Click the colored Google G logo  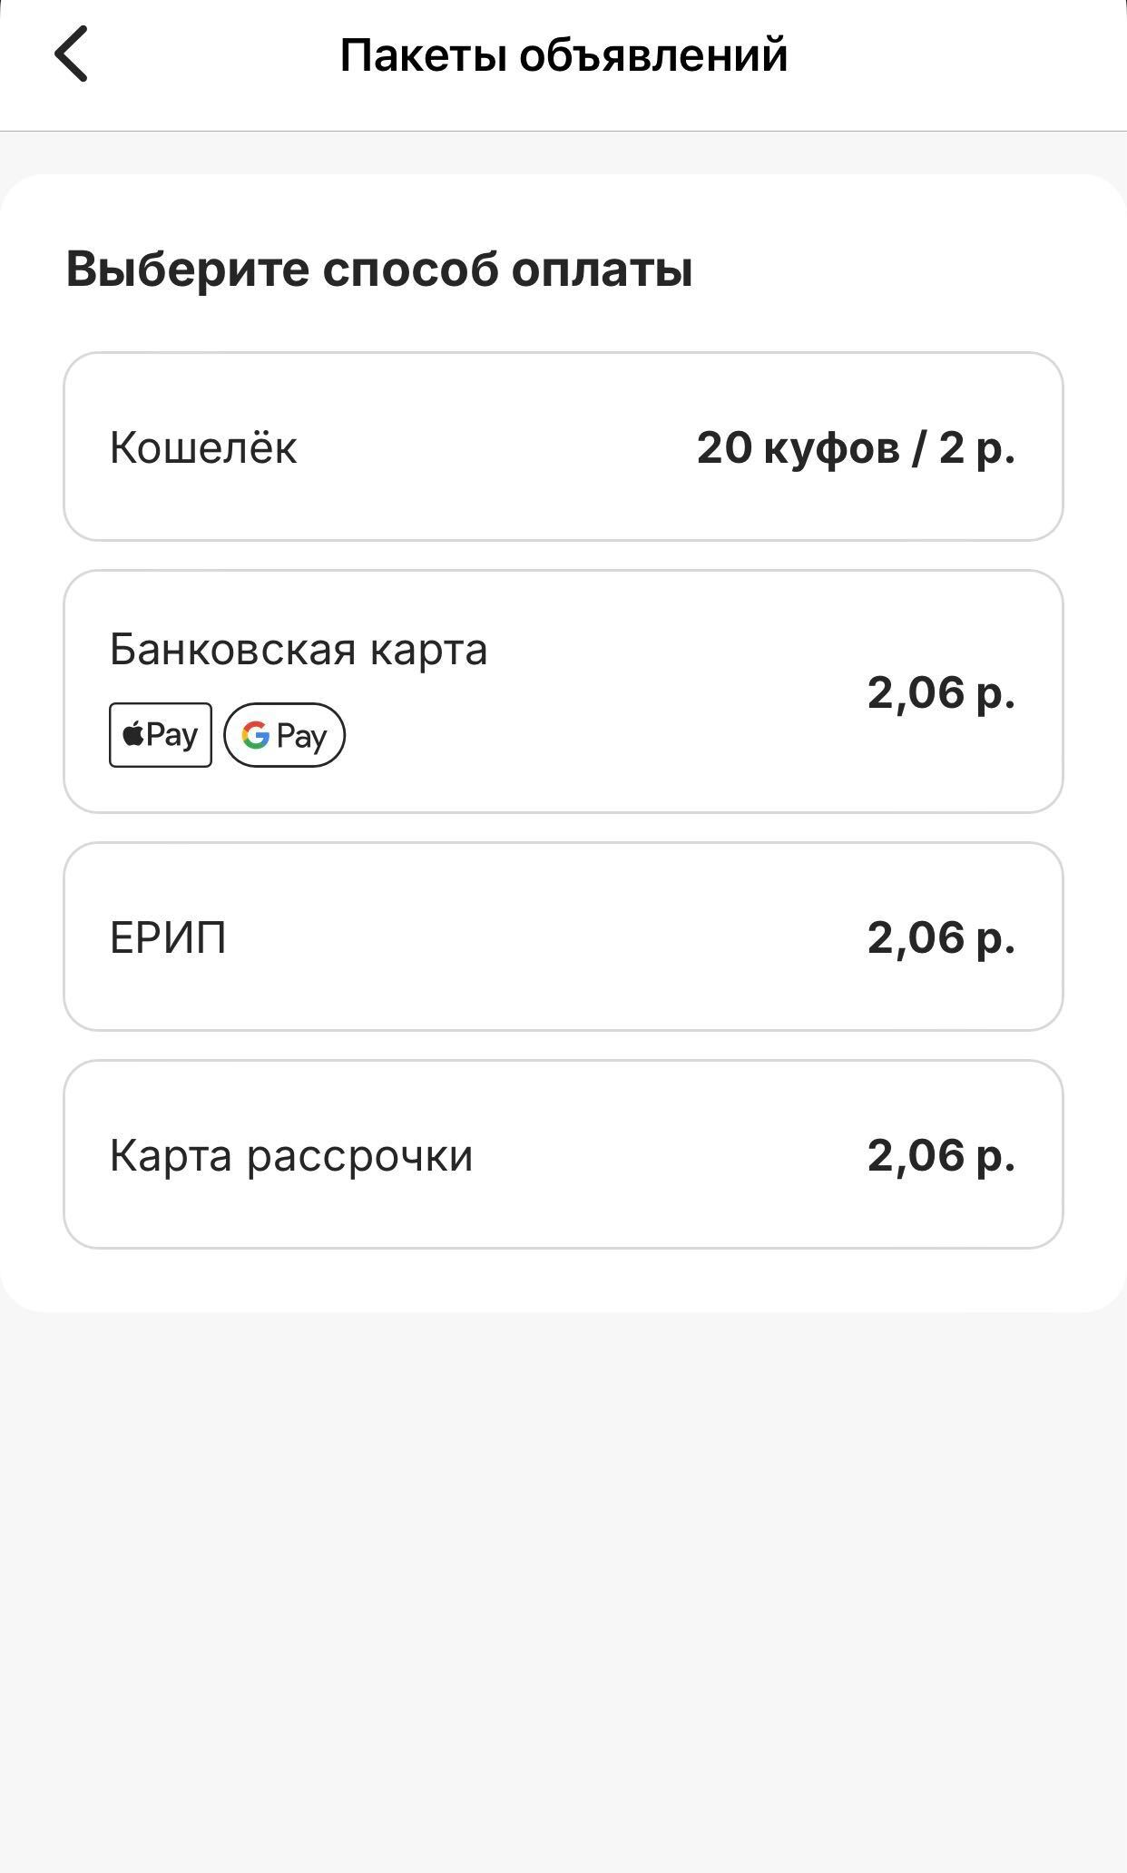(x=256, y=735)
